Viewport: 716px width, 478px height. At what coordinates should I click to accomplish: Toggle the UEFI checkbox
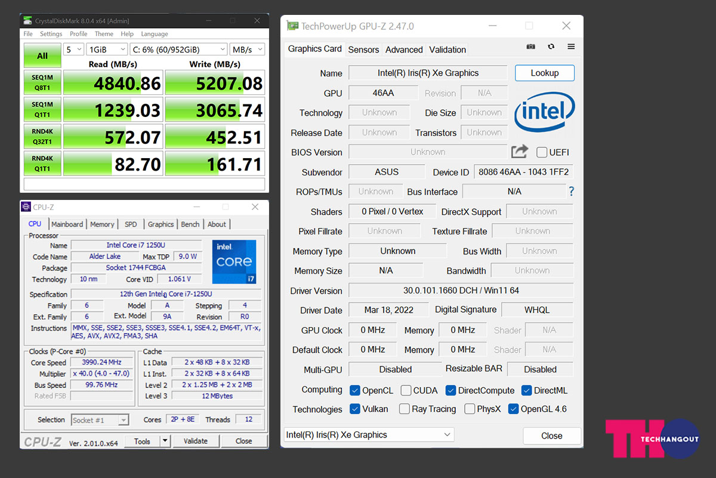pyautogui.click(x=542, y=152)
